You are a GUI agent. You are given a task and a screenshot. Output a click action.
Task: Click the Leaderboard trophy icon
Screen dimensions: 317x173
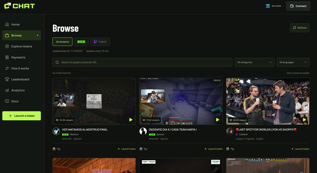point(7,79)
